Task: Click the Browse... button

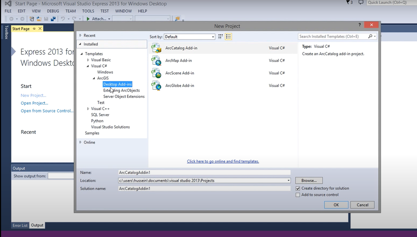Action: click(309, 180)
